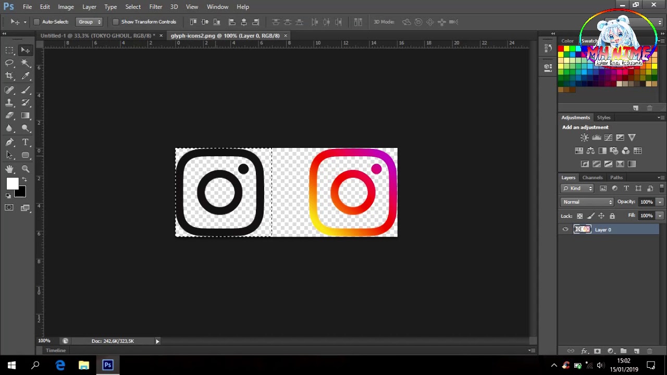667x375 pixels.
Task: Select the Gradient tool
Action: coord(26,116)
